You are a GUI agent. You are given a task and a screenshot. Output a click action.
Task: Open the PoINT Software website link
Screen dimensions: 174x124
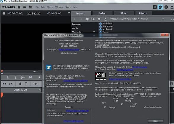click(x=120, y=79)
